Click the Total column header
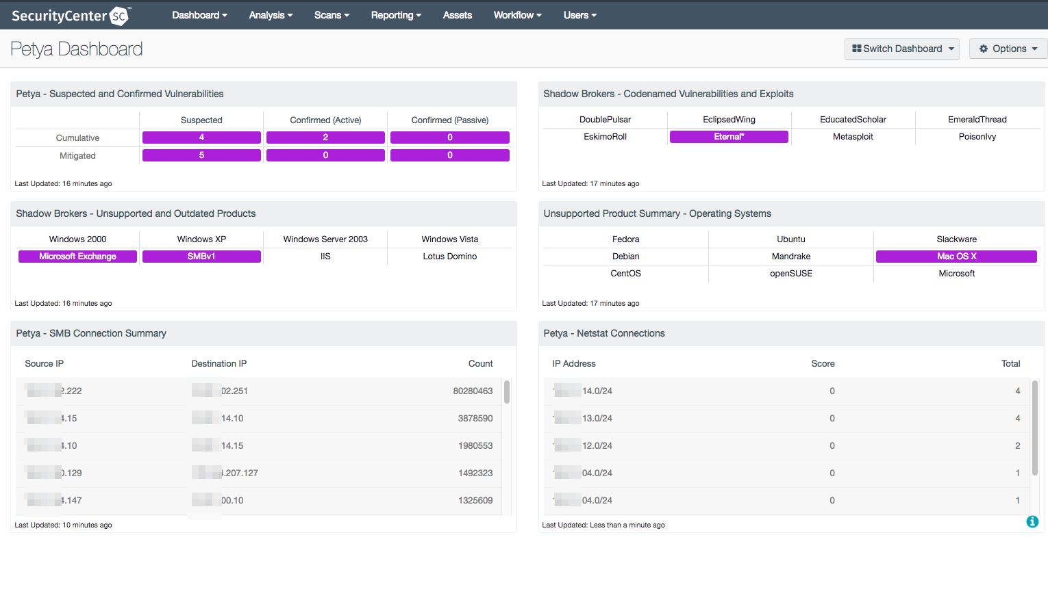1048x613 pixels. pyautogui.click(x=1010, y=364)
